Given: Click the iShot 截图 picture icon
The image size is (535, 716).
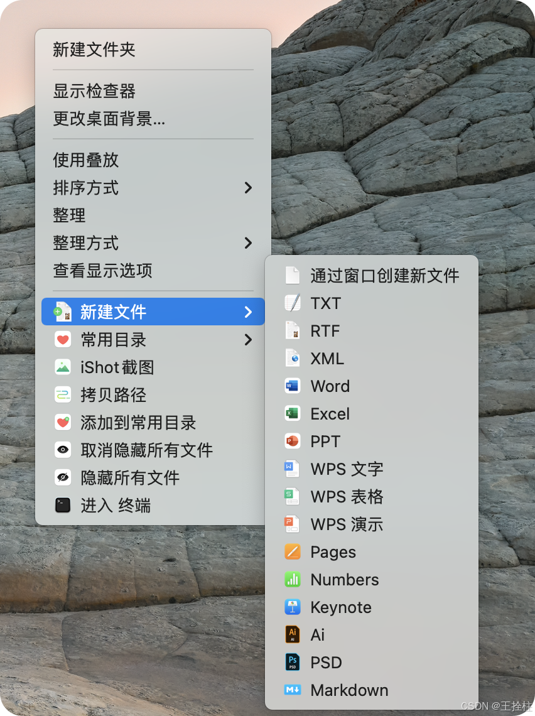Looking at the screenshot, I should click(x=63, y=367).
